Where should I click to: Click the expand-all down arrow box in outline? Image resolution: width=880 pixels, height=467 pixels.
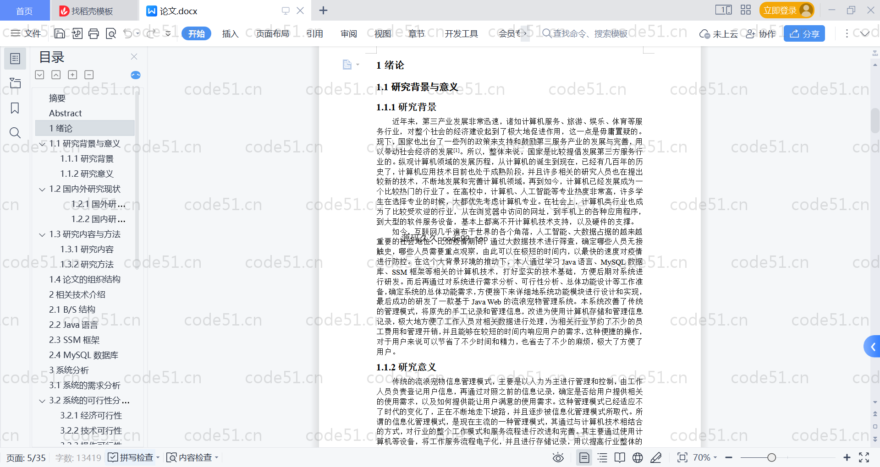tap(40, 75)
